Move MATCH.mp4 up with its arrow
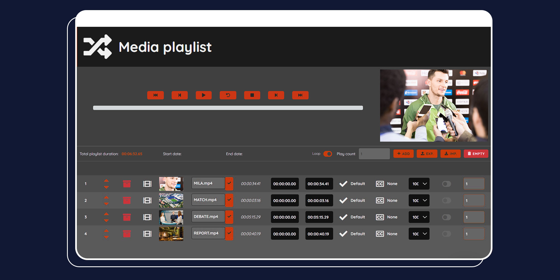The height and width of the screenshot is (280, 560). click(106, 197)
